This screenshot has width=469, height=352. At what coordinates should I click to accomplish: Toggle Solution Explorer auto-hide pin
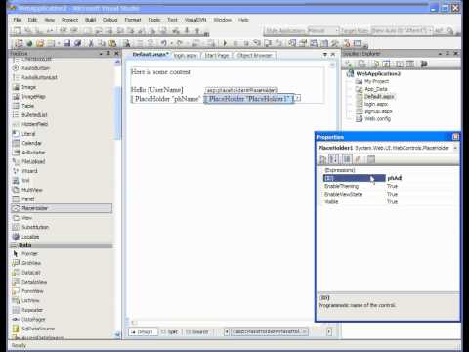[448, 53]
